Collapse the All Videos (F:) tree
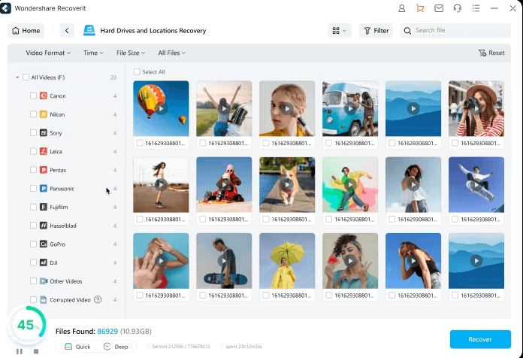This screenshot has height=358, width=523. click(17, 77)
